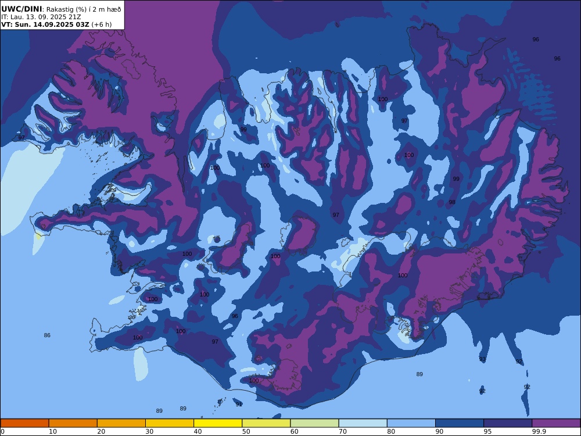581x436 pixels.
Task: Click the pale blue 70–80 legend swatch
Action: [x=363, y=423]
